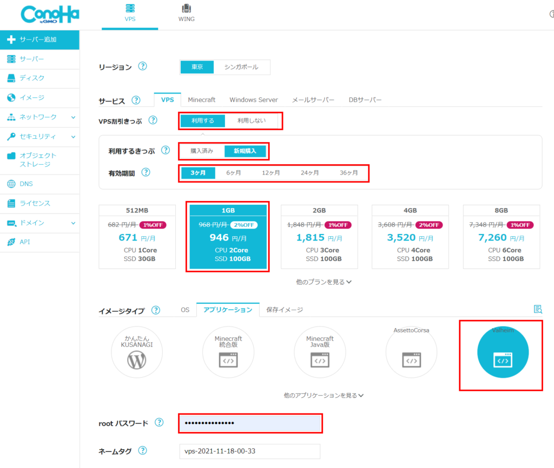Expand the ネットワーク sidebar submenu chevron
554x468 pixels.
(73, 117)
